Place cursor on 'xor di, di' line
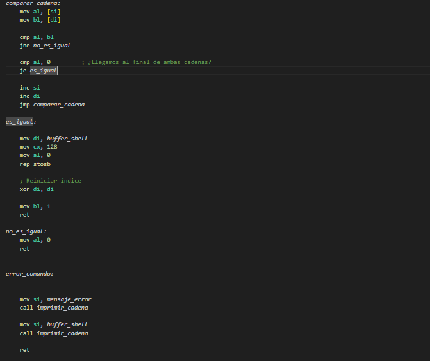 tap(37, 189)
